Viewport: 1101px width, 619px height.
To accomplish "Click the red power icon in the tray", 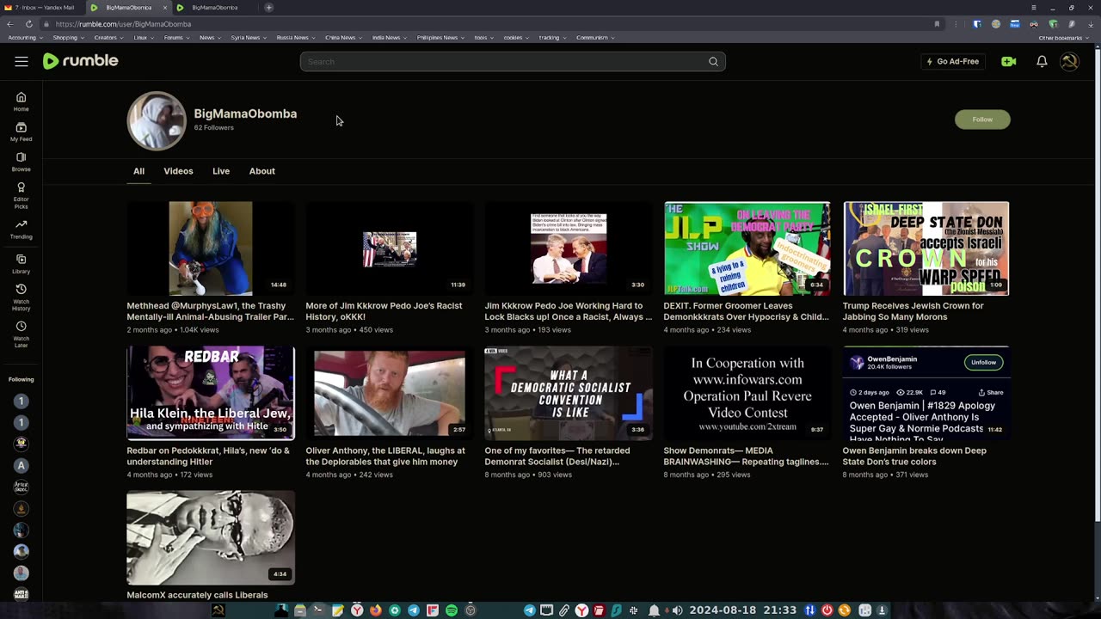I will pos(827,610).
